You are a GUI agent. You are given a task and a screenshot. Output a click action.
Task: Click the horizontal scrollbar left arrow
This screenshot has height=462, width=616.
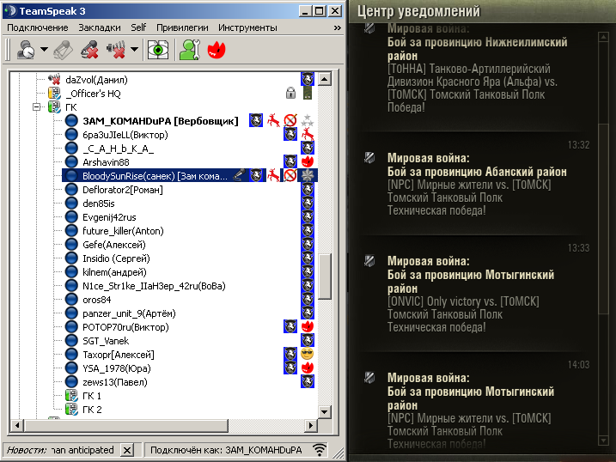[17, 425]
